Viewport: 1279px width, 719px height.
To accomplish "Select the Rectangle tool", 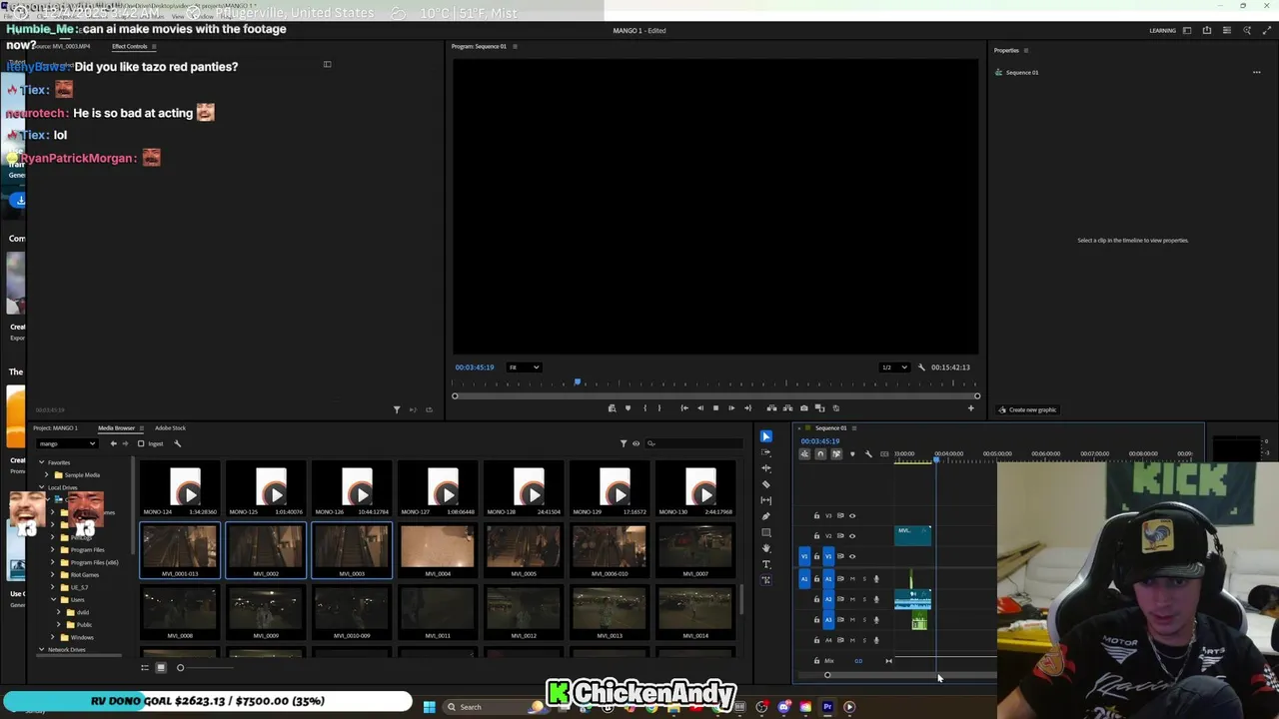I will tap(766, 532).
